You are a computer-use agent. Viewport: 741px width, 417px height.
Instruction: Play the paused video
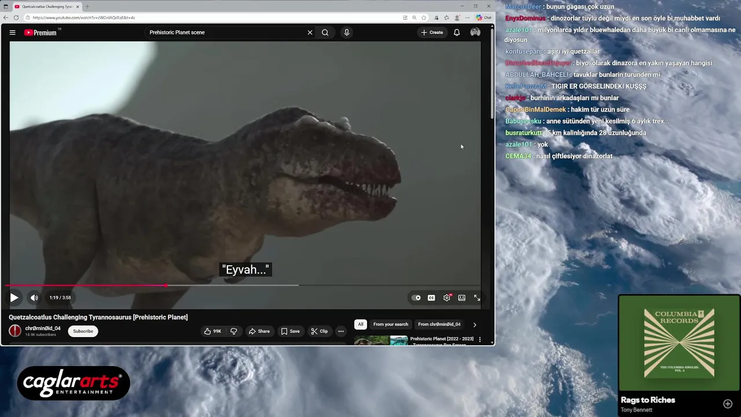point(14,298)
